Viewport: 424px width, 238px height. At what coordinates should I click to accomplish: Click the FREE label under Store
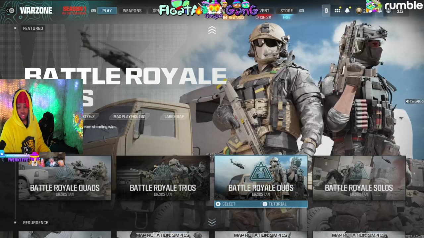pos(287,17)
